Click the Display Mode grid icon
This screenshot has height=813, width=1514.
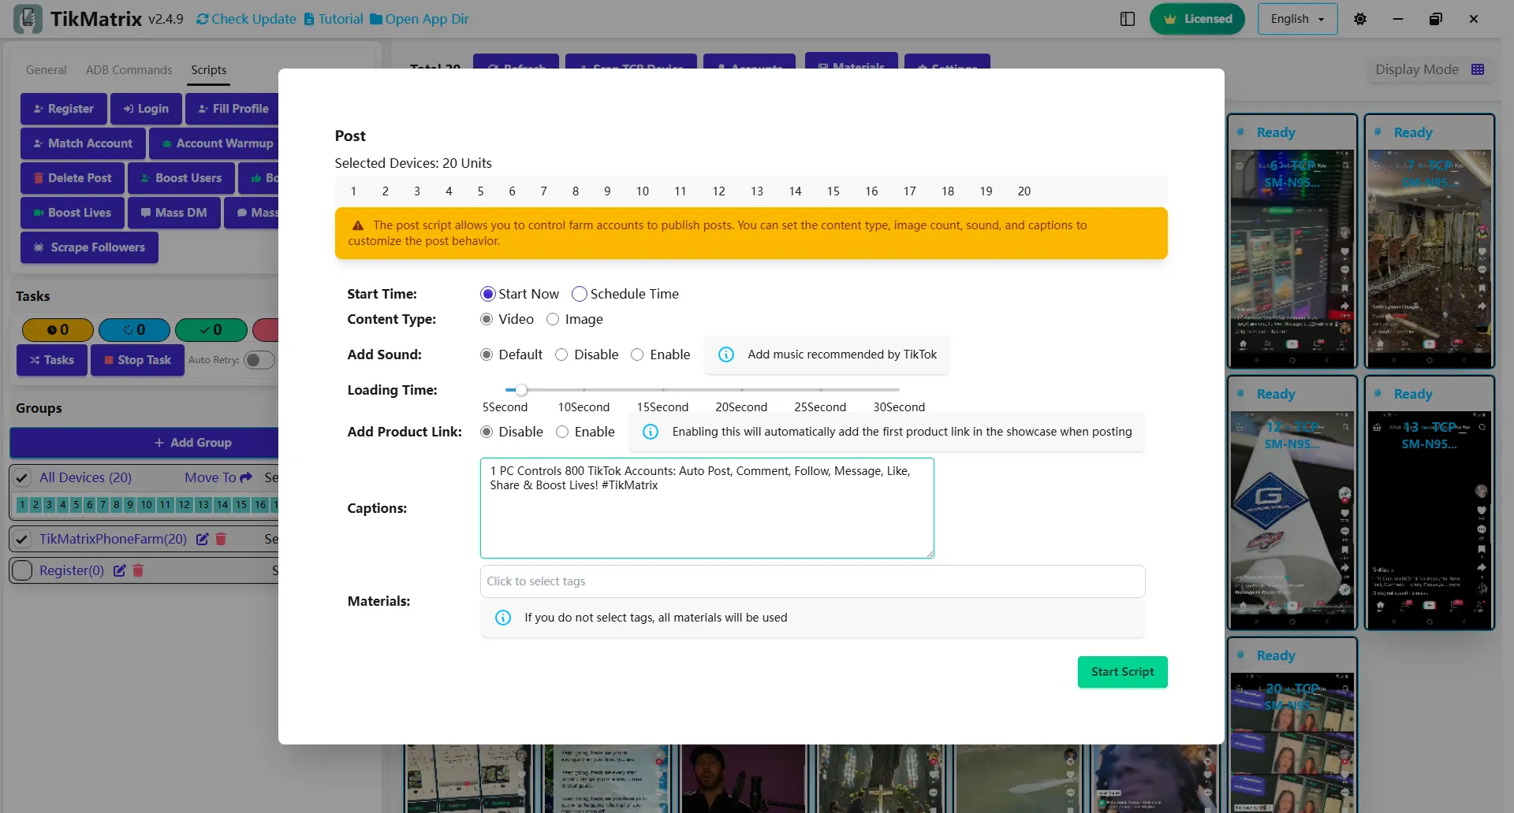pyautogui.click(x=1478, y=69)
